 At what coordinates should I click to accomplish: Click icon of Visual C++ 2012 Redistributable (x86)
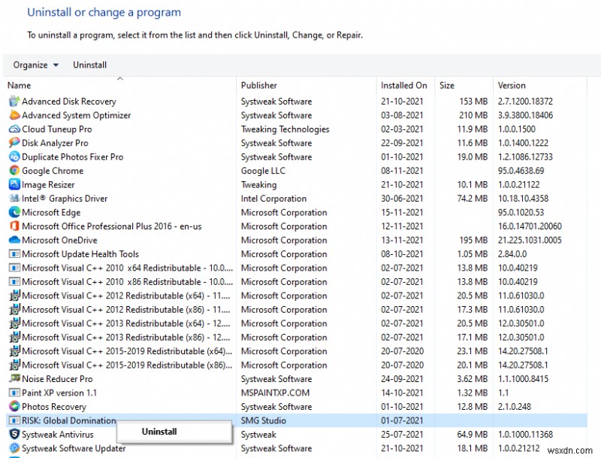[x=14, y=309]
